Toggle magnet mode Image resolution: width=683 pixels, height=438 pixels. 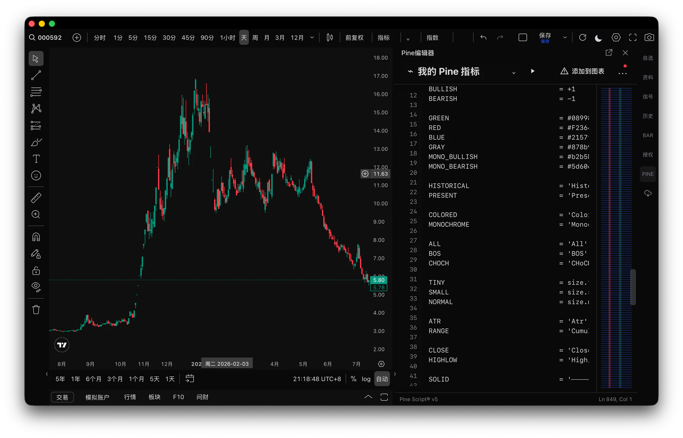[36, 237]
